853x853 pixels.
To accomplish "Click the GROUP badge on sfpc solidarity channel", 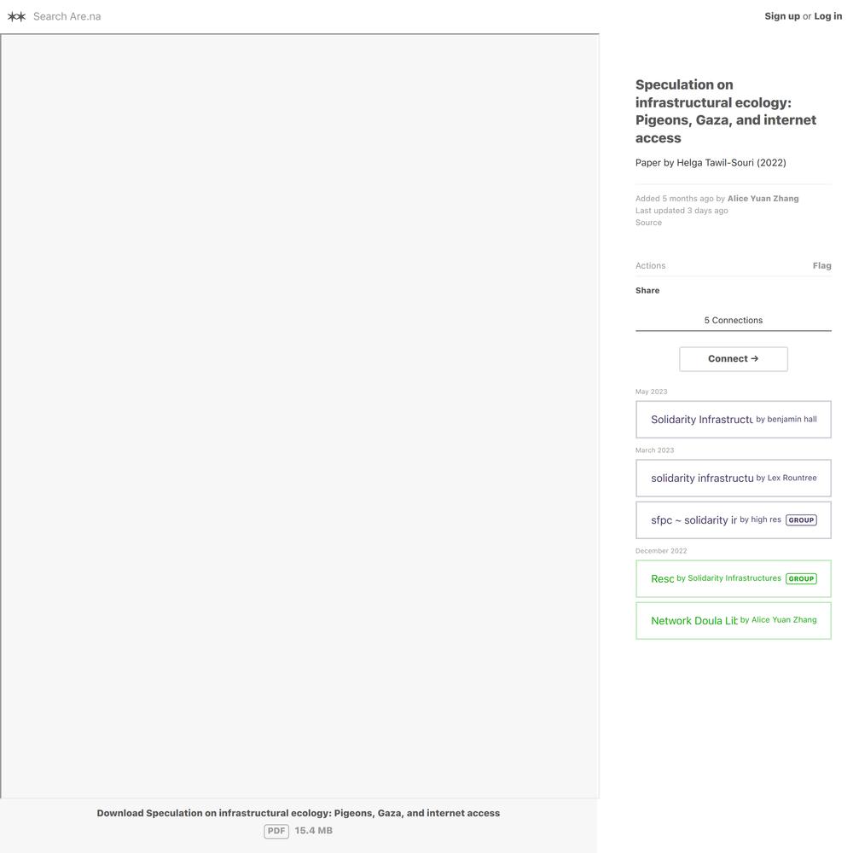I will click(x=801, y=520).
